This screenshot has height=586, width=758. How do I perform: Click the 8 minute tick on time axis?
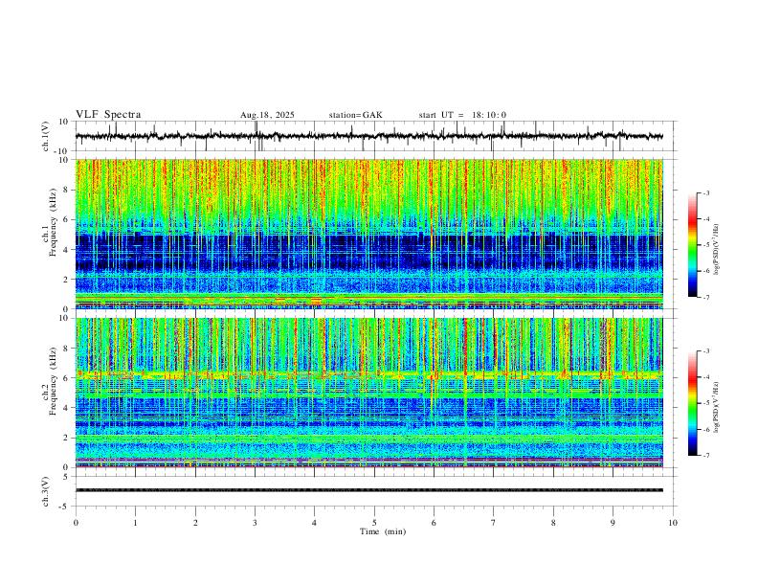[553, 522]
